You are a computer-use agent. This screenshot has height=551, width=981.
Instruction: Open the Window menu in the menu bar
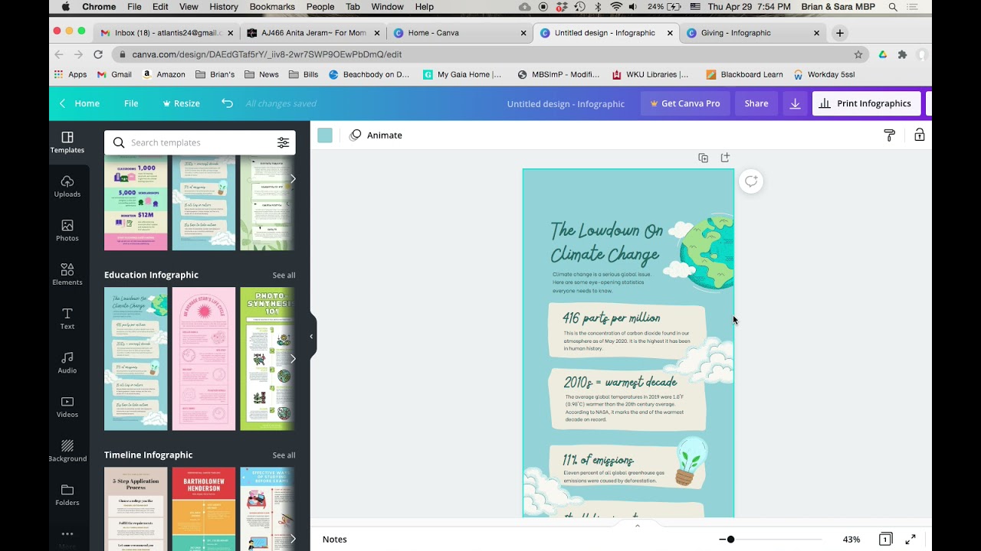click(387, 7)
